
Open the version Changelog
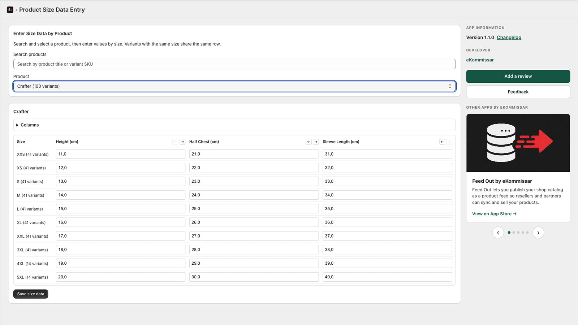pyautogui.click(x=509, y=37)
